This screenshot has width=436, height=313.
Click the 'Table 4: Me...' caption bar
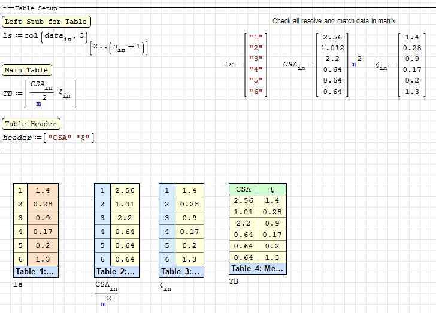point(258,268)
